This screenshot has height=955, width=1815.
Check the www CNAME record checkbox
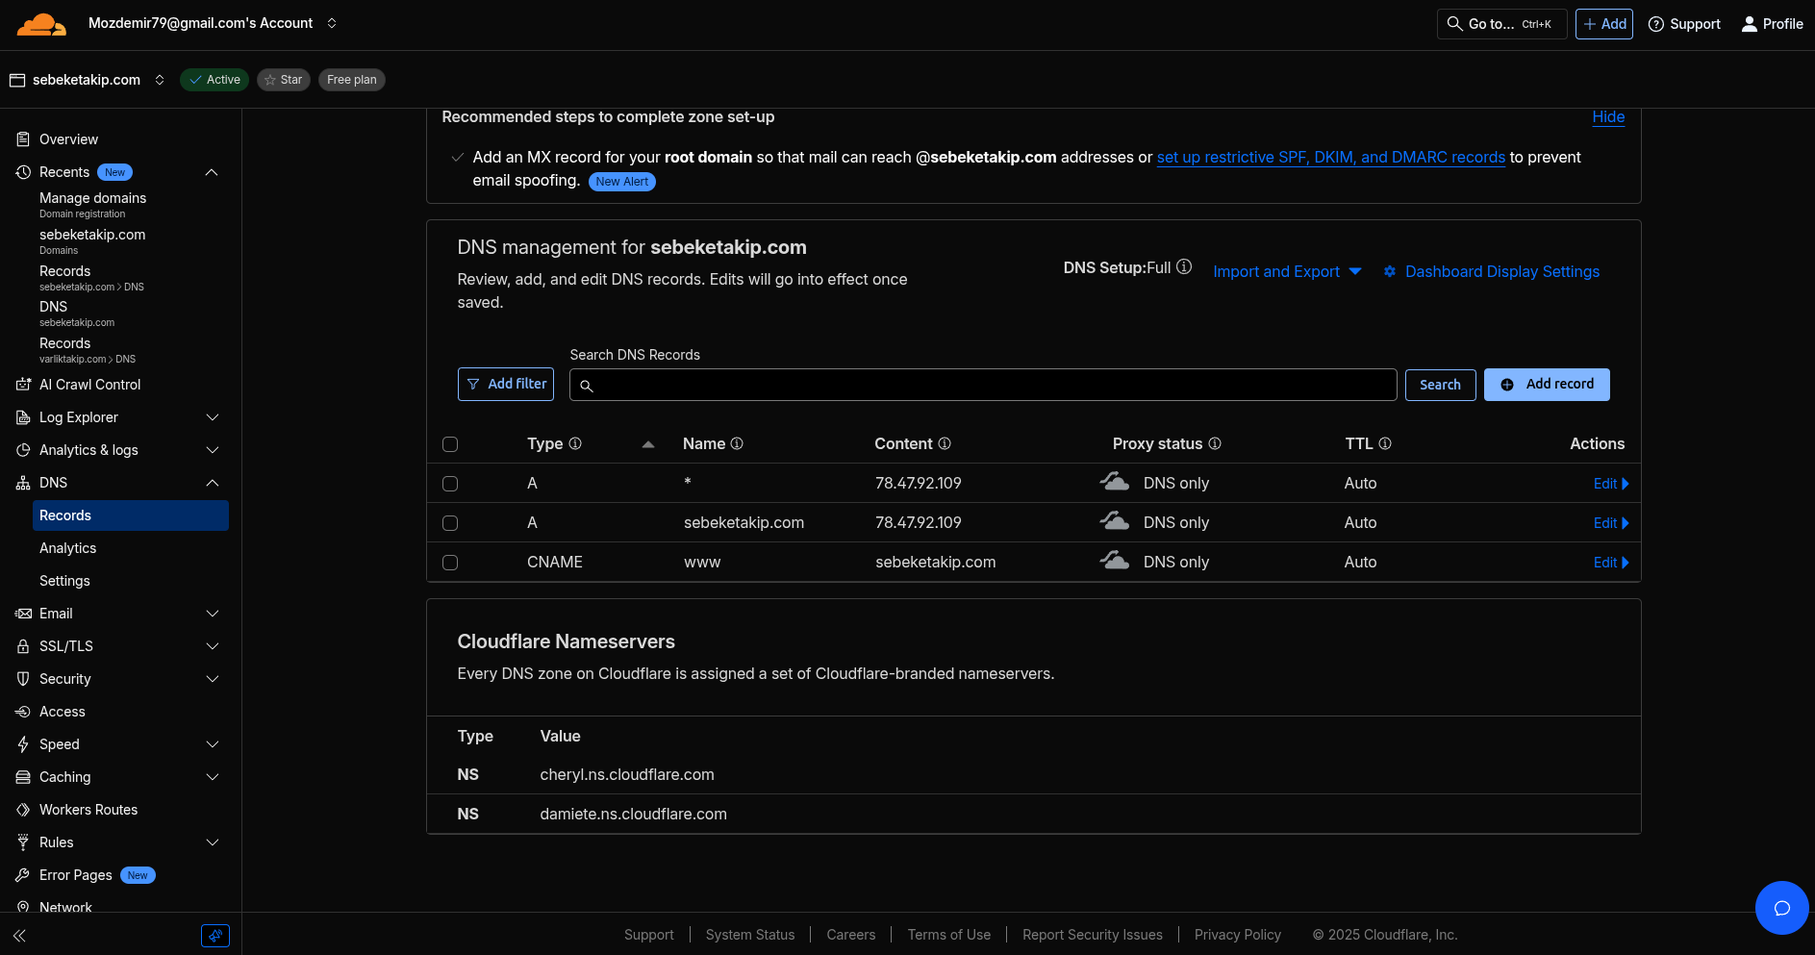click(x=450, y=563)
